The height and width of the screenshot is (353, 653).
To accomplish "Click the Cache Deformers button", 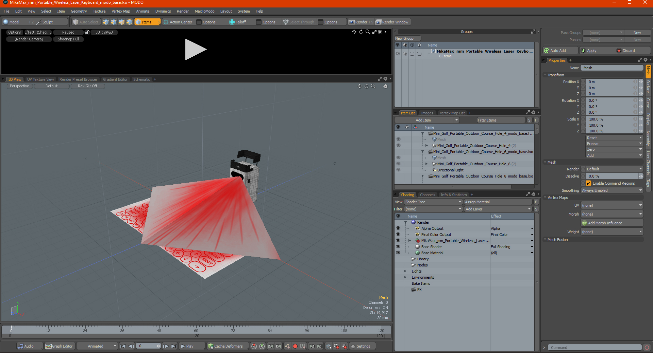I will click(x=228, y=346).
